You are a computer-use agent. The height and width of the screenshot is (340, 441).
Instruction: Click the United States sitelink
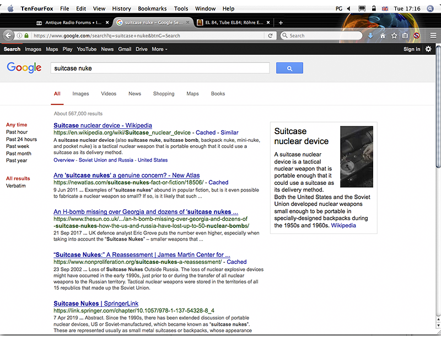coord(153,160)
